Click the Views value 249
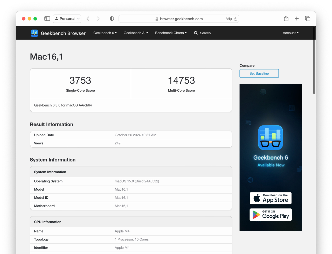 click(x=118, y=143)
